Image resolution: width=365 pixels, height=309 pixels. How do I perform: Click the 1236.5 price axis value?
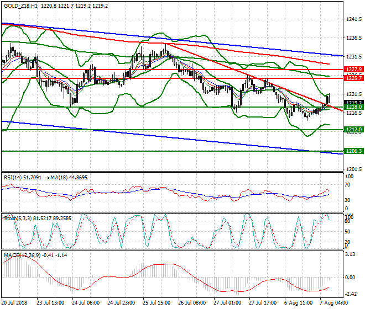tap(354, 38)
